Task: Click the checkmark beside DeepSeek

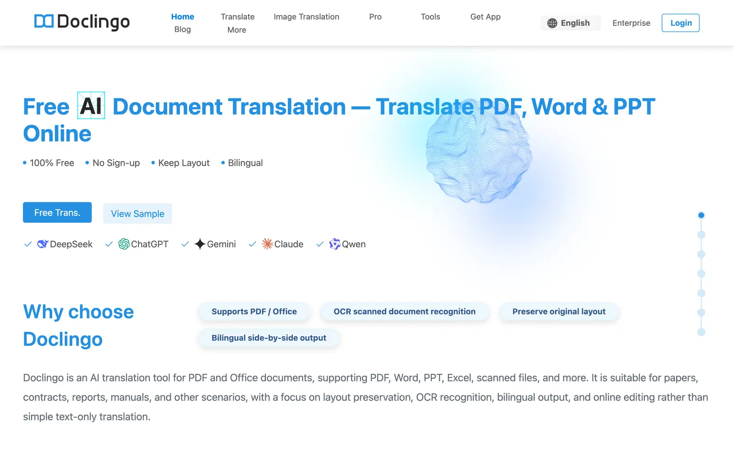Action: (x=28, y=244)
